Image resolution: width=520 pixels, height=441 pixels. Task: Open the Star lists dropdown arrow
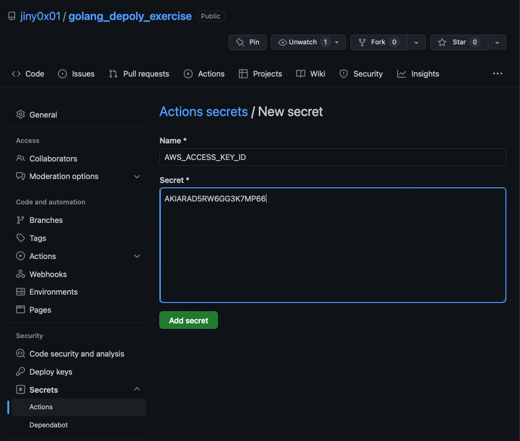497,42
